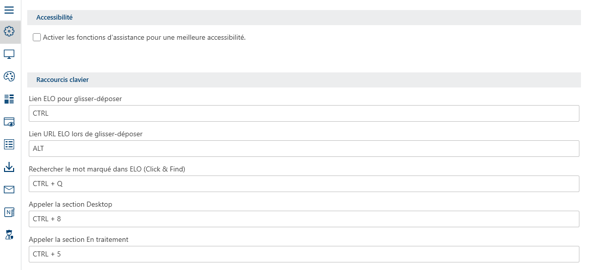Select the OneNote icon in sidebar
Viewport: 589px width, 270px height.
[x=9, y=212]
